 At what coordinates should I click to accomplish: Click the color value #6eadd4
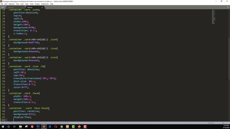33,52
